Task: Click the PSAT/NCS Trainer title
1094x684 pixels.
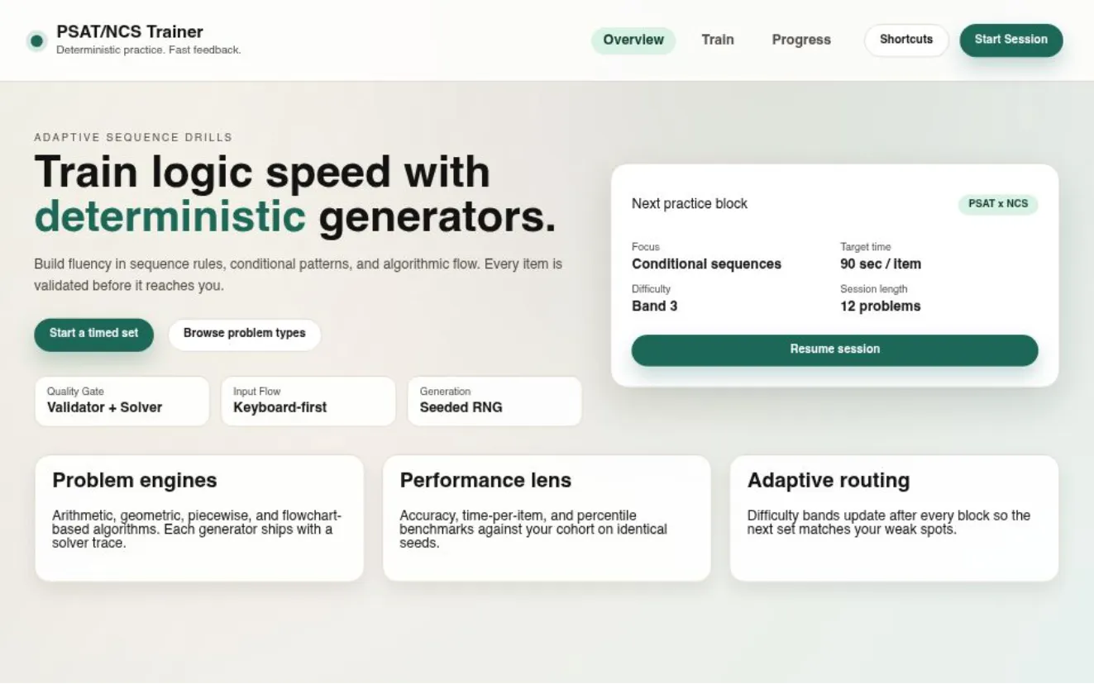Action: (x=130, y=32)
